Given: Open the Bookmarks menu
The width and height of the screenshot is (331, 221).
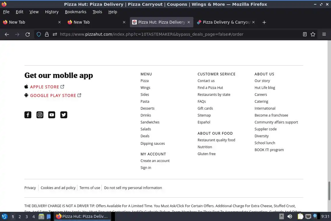Looking at the screenshot, I should [x=76, y=12].
